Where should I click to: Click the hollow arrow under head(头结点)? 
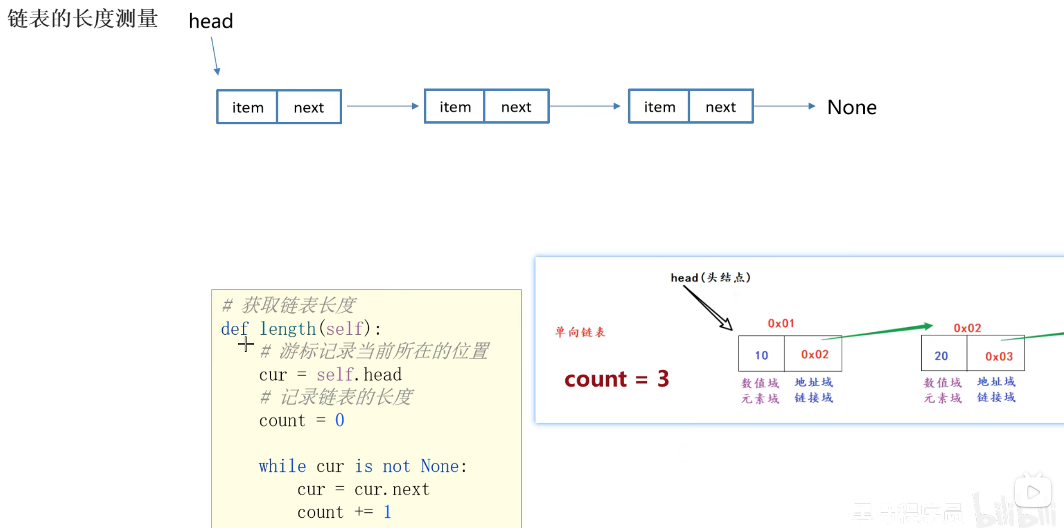point(709,309)
